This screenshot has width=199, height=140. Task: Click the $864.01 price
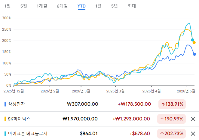[x=89, y=134]
